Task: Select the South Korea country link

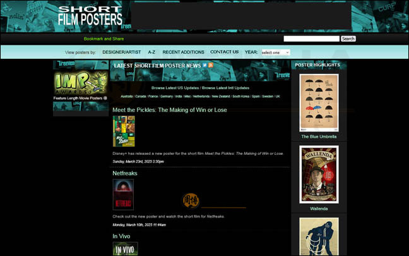Action: coord(240,96)
